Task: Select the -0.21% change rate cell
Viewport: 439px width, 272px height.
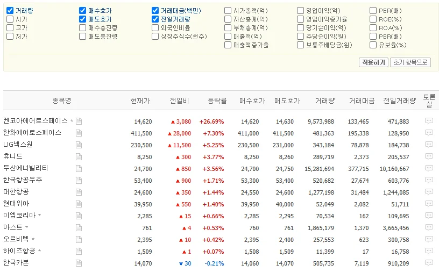Action: 215,263
